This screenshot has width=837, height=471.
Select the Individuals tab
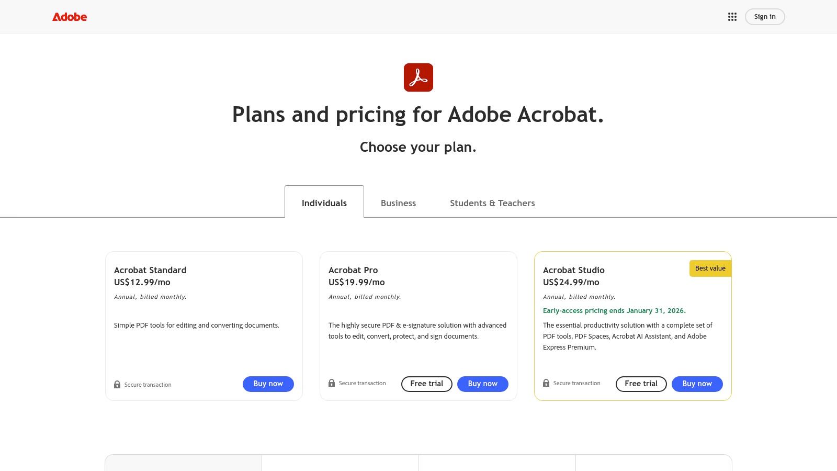tap(324, 203)
